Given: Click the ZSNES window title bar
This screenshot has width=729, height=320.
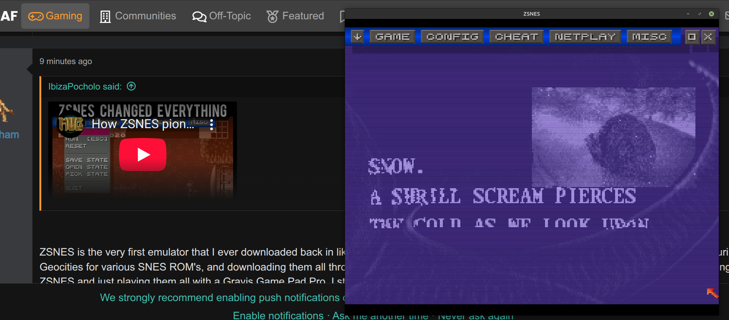Looking at the screenshot, I should [x=532, y=14].
